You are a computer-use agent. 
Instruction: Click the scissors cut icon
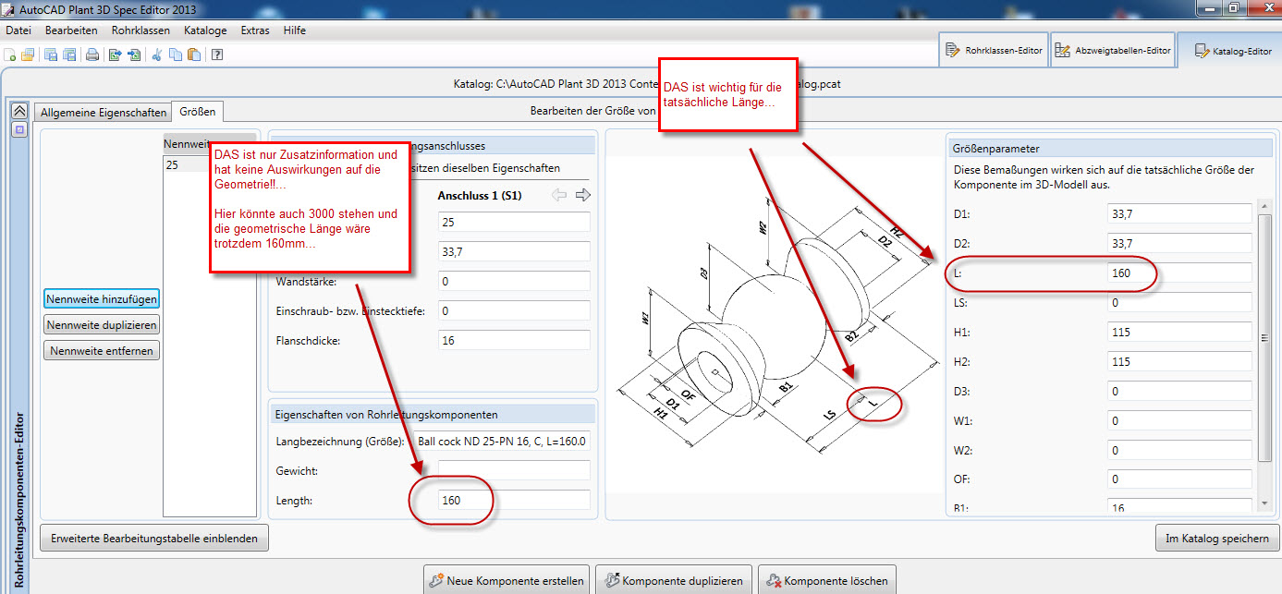157,55
